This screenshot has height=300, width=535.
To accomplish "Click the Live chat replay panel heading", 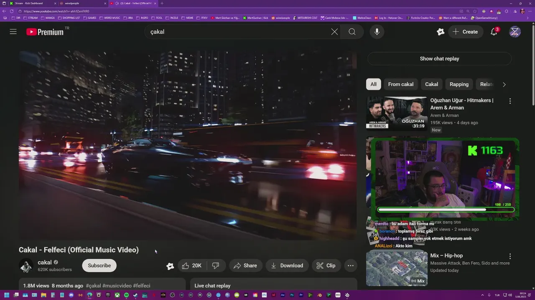I will (x=212, y=286).
